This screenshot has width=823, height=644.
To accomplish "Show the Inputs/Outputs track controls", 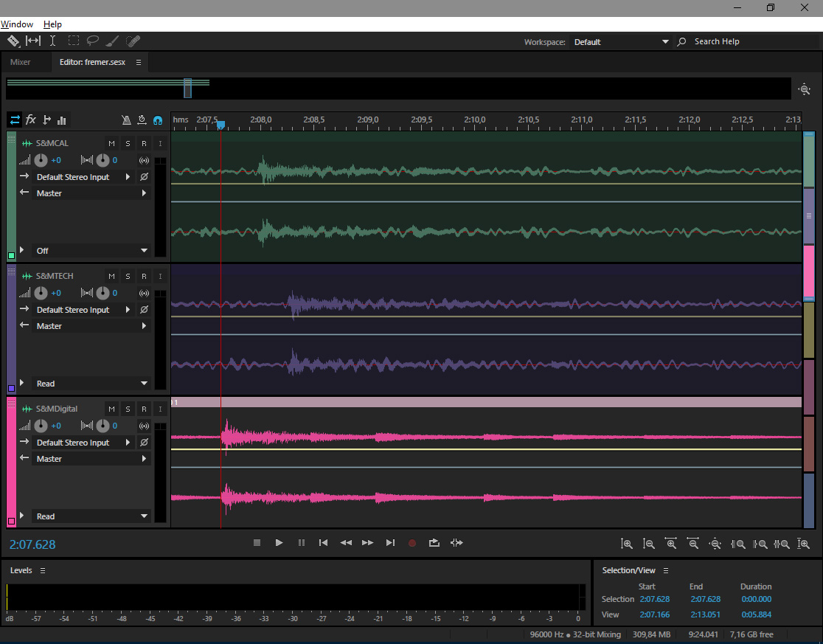I will pos(15,120).
